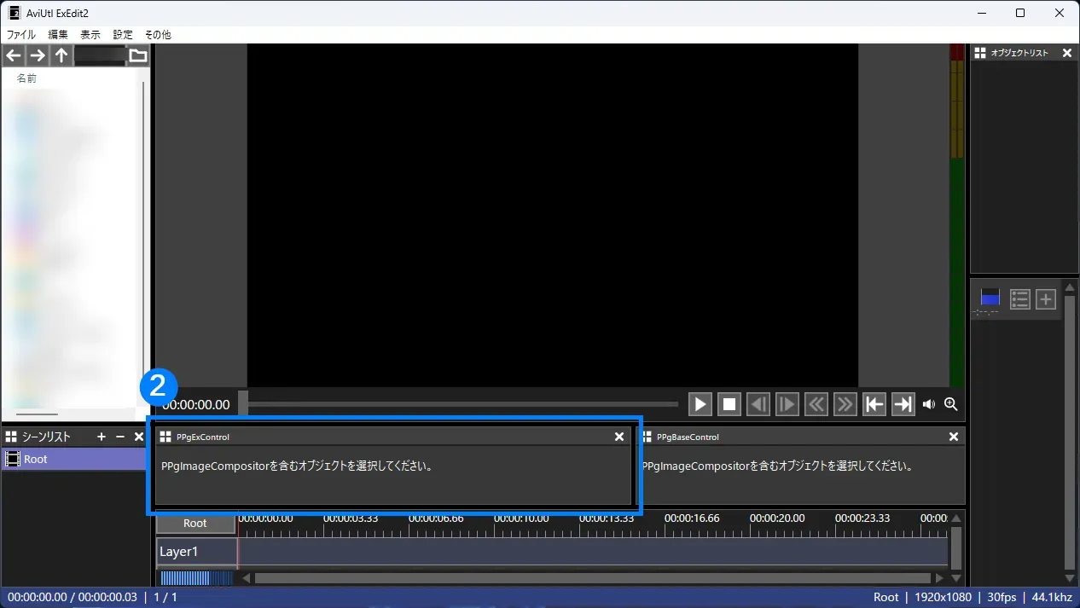This screenshot has width=1080, height=608.
Task: Jump to the end of timeline
Action: (x=903, y=404)
